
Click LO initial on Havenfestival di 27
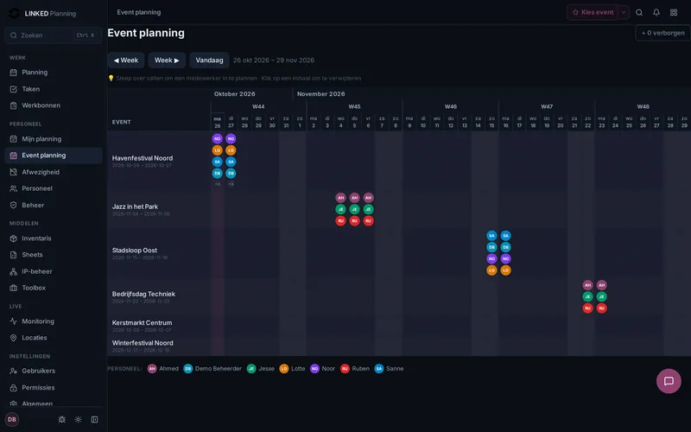tap(231, 150)
